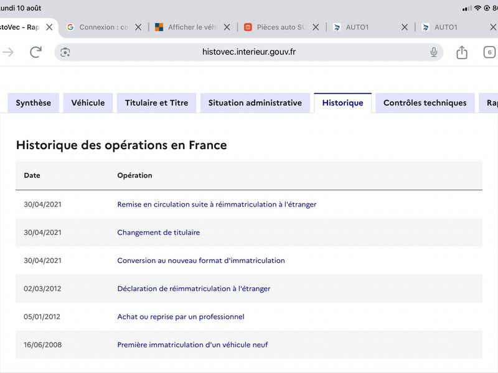Open the Titulaire et Titre tab
The height and width of the screenshot is (373, 498).
pos(157,103)
